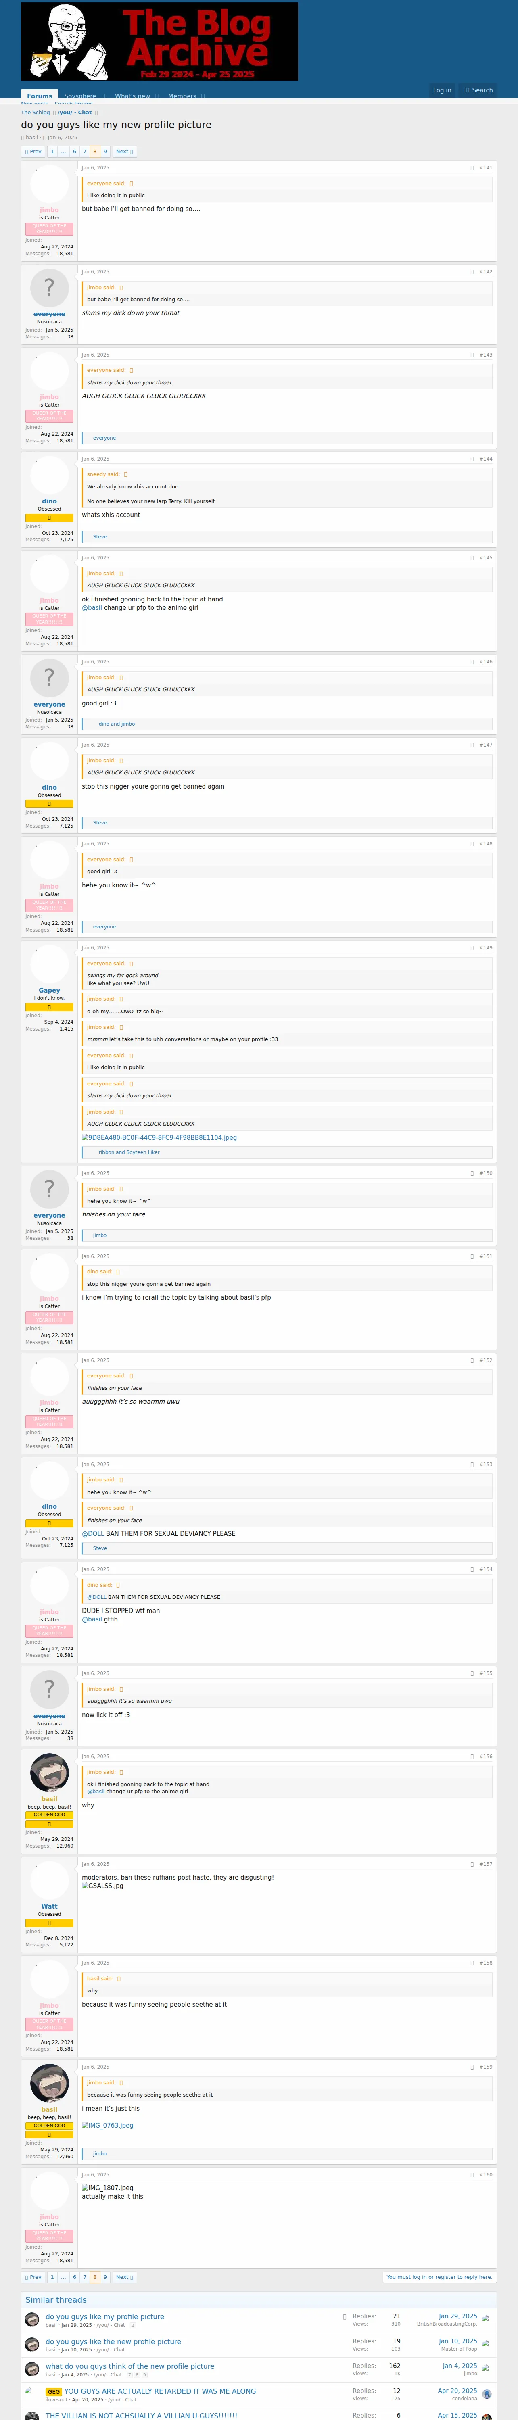The image size is (518, 2420).
Task: Click thread starter basil under the title
Action: 32,138
